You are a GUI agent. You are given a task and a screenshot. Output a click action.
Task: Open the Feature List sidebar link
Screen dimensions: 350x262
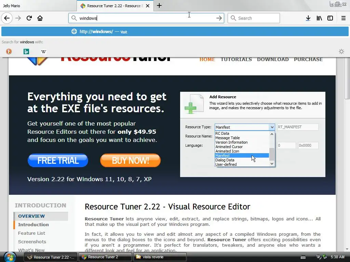[x=31, y=233]
